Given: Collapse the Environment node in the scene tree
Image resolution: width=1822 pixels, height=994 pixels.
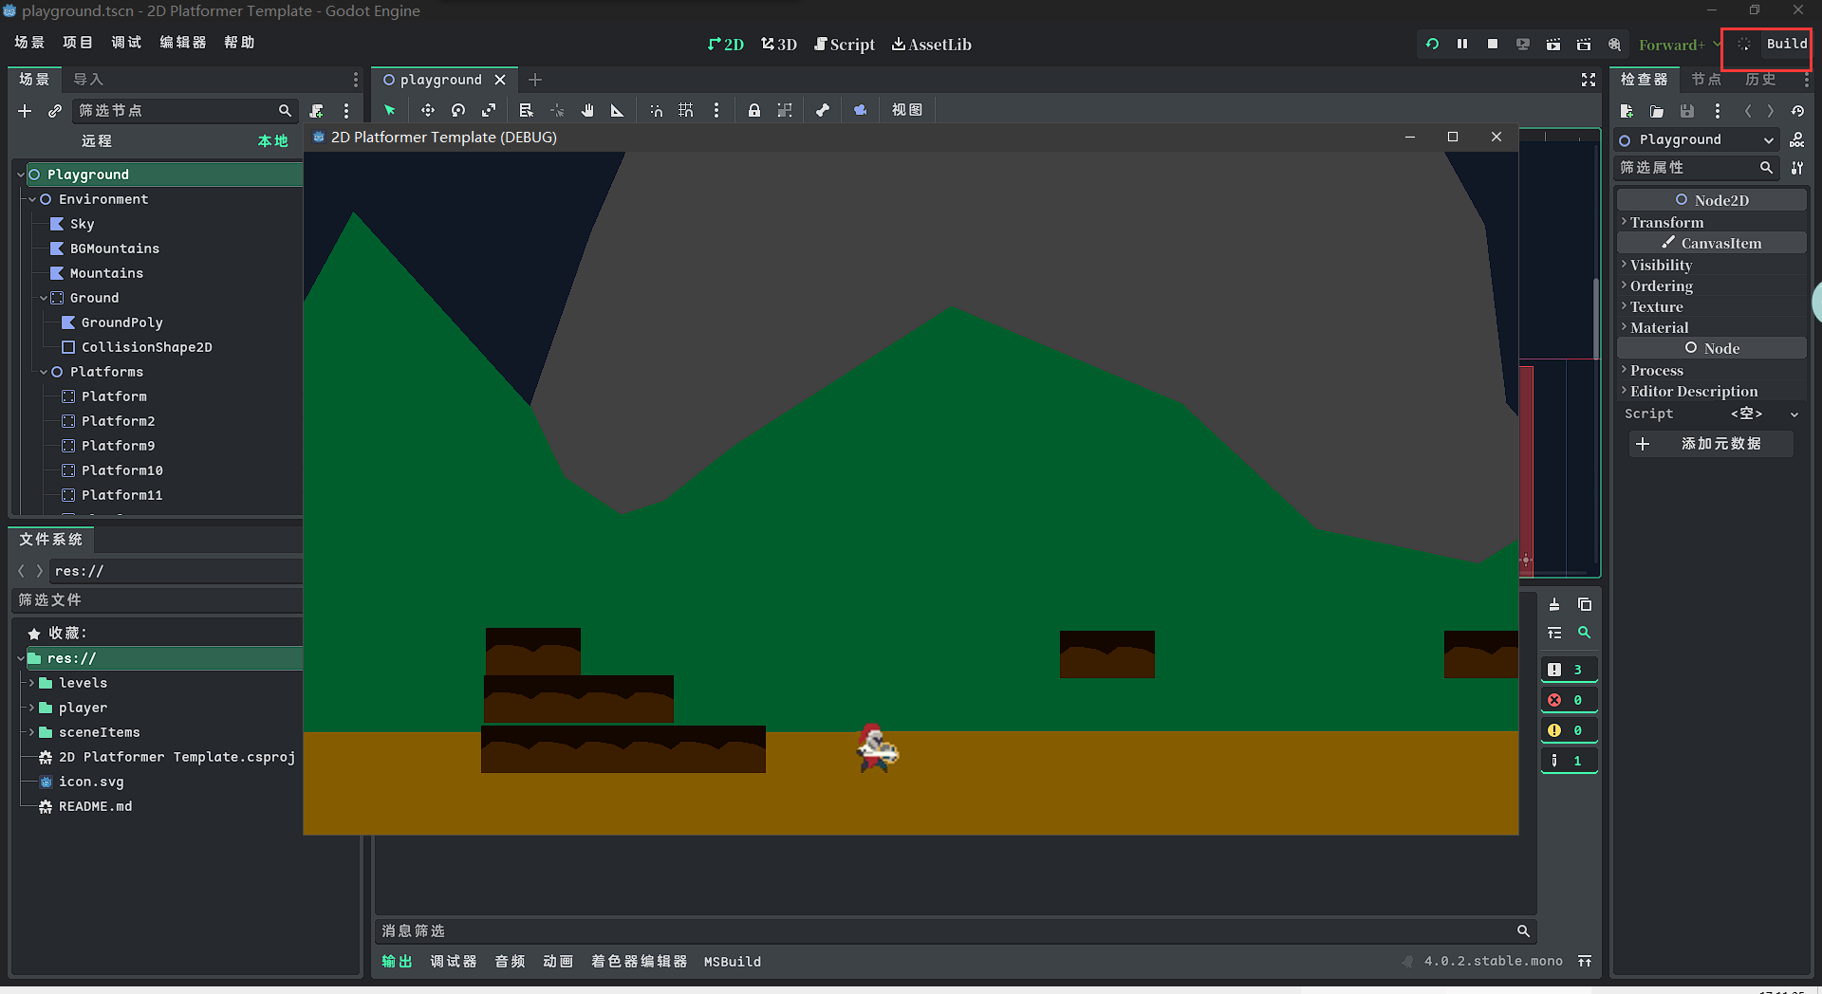Looking at the screenshot, I should (31, 199).
